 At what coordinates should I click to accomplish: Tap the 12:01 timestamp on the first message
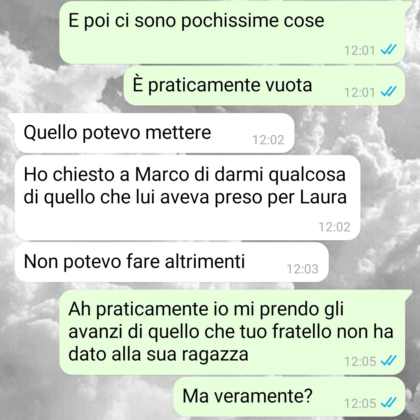click(x=360, y=50)
